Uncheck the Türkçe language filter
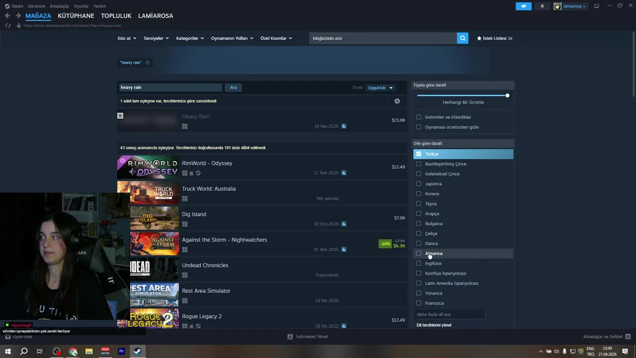The height and width of the screenshot is (358, 636). pyautogui.click(x=419, y=154)
